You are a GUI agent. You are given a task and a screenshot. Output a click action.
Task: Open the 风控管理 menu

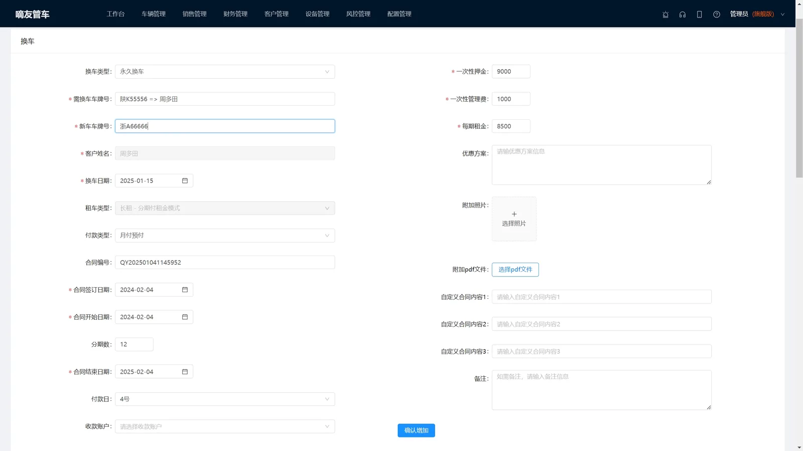pyautogui.click(x=358, y=14)
